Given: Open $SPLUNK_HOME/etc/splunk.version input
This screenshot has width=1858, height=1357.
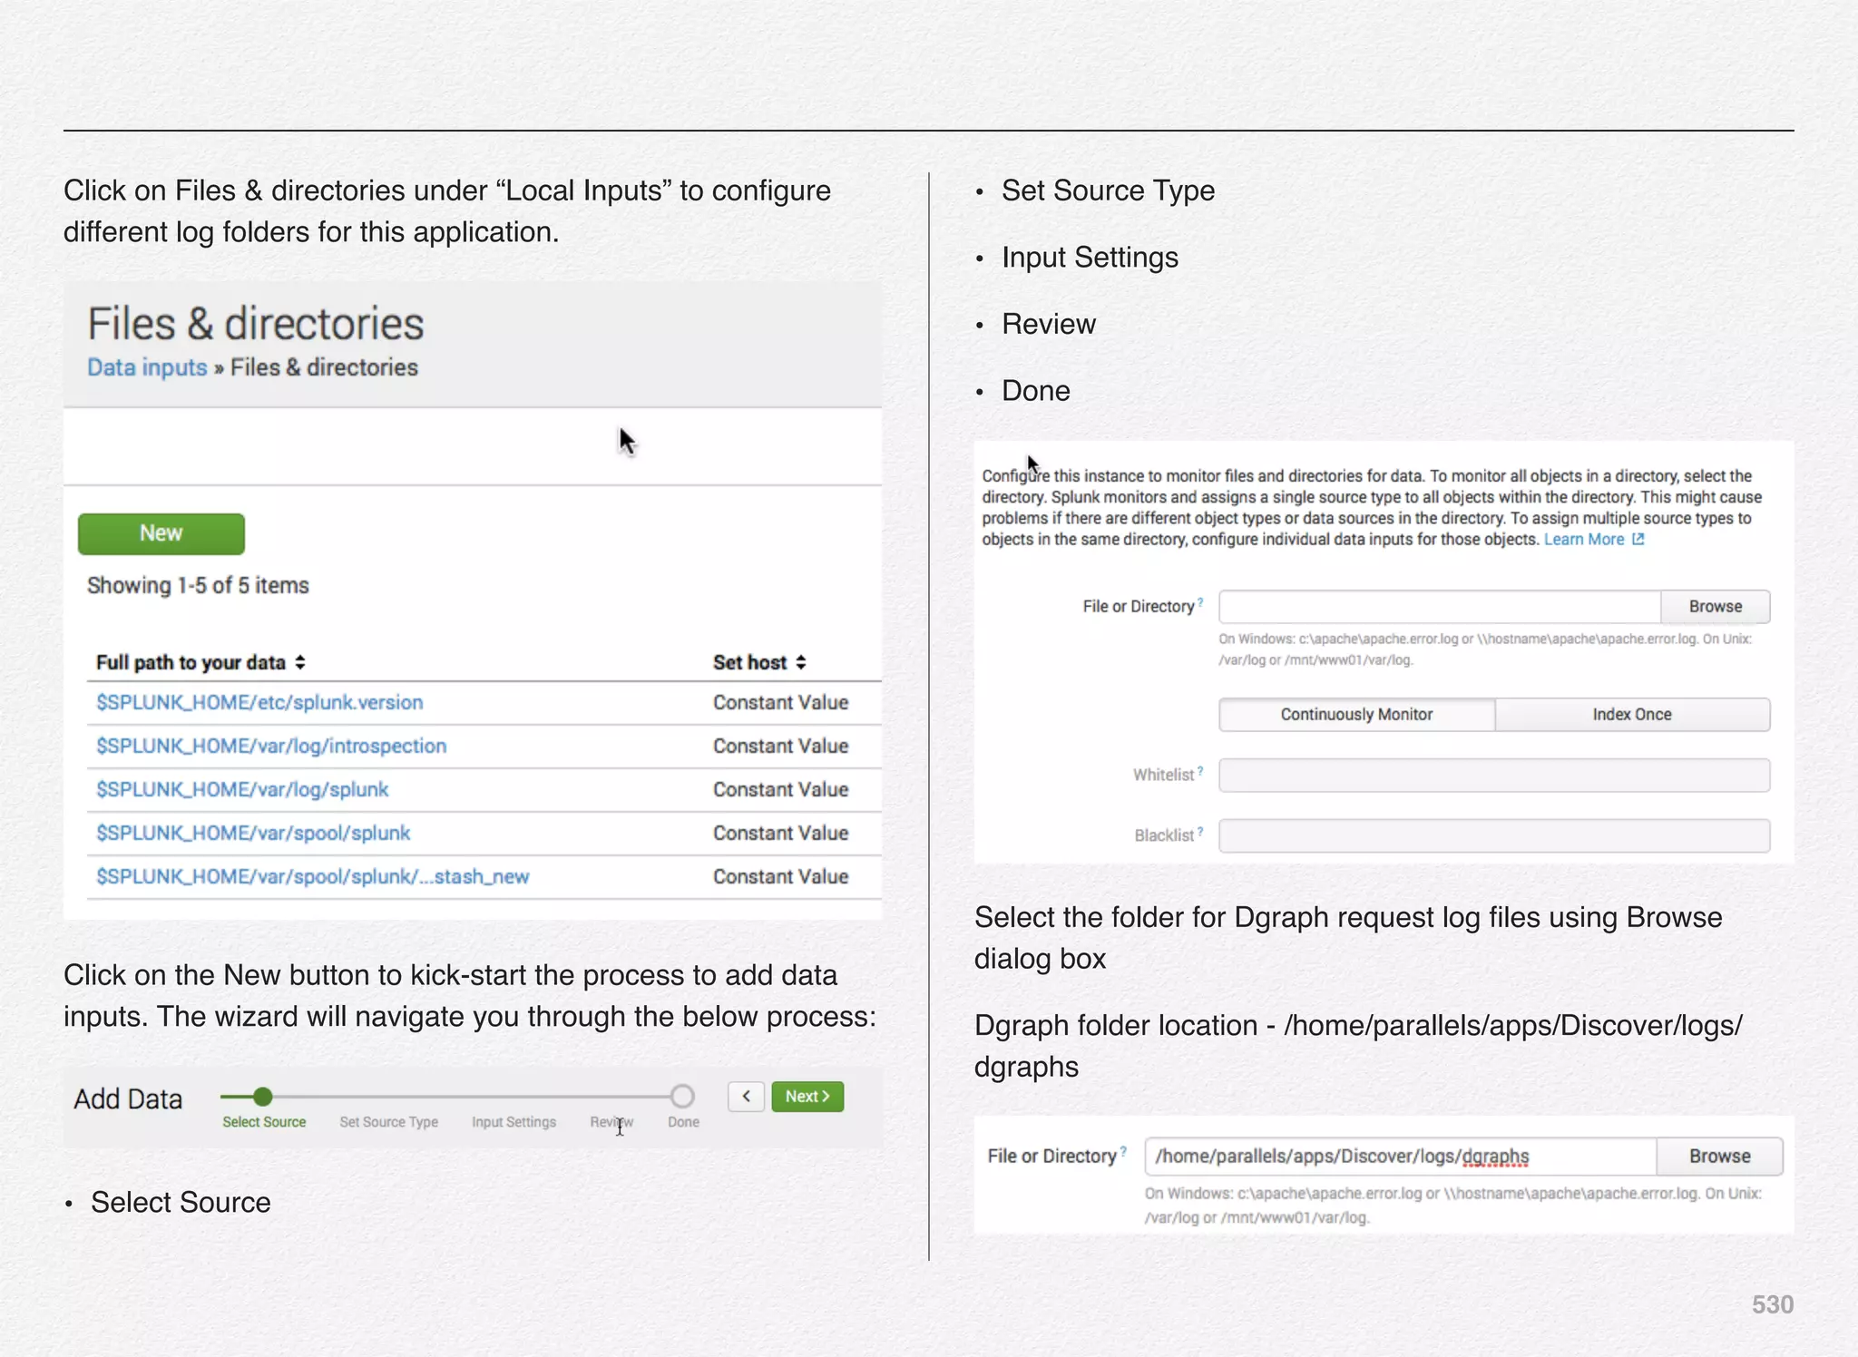Looking at the screenshot, I should tap(259, 702).
